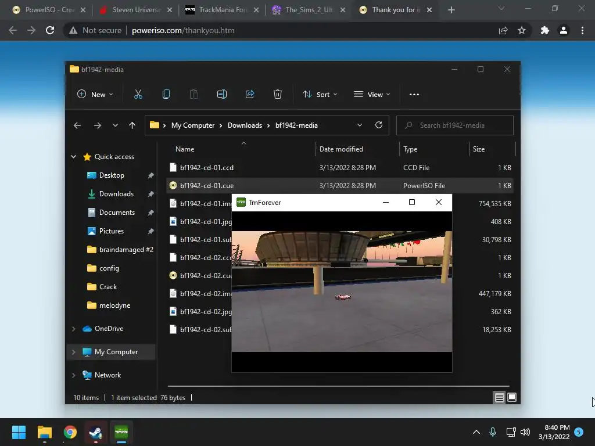The width and height of the screenshot is (595, 446).
Task: Go forward in File Explorer history
Action: pos(98,125)
